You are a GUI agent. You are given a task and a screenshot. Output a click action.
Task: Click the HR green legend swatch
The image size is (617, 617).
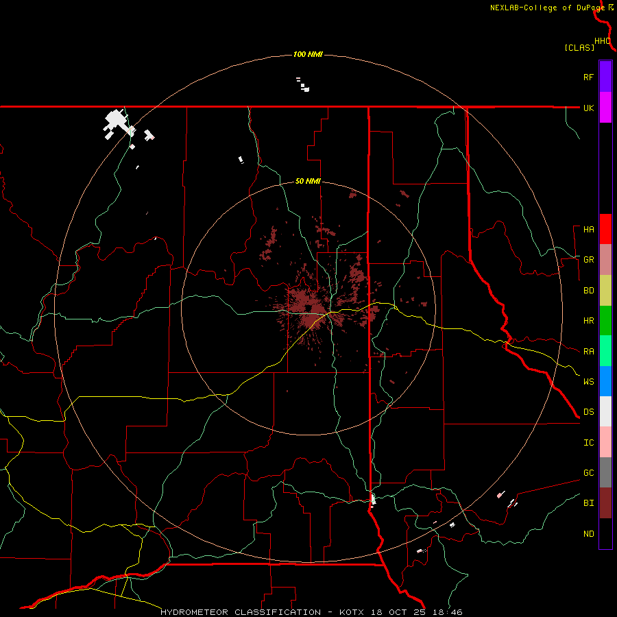pos(605,321)
